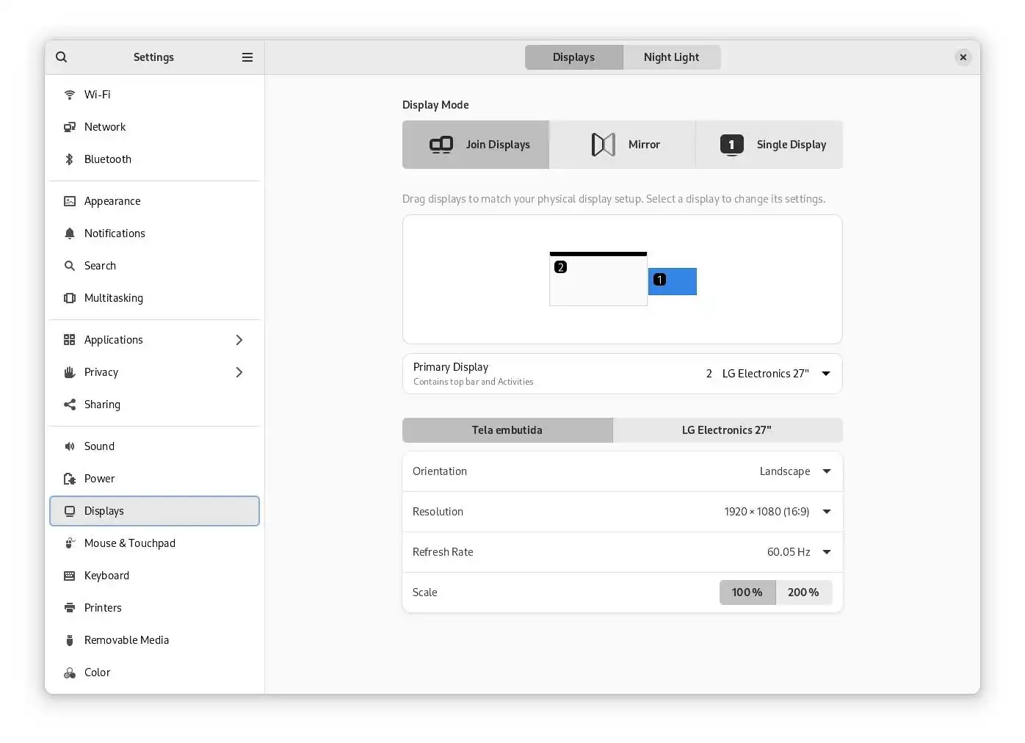Click the Printers icon in sidebar
This screenshot has height=743, width=1025.
click(70, 608)
